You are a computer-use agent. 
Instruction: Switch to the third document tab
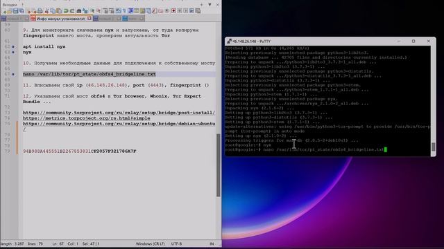(107, 19)
